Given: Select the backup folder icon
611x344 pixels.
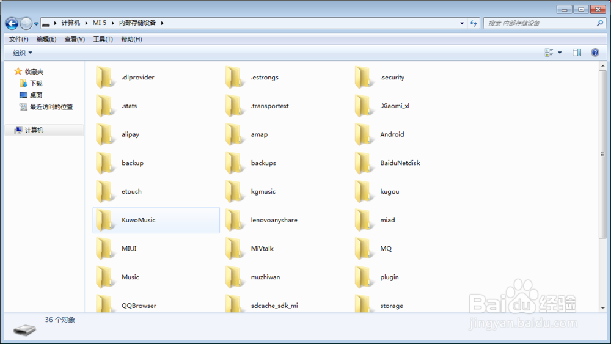Looking at the screenshot, I should pos(105,163).
